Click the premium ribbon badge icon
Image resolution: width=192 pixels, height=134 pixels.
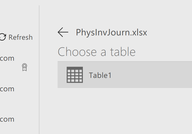(x=25, y=67)
